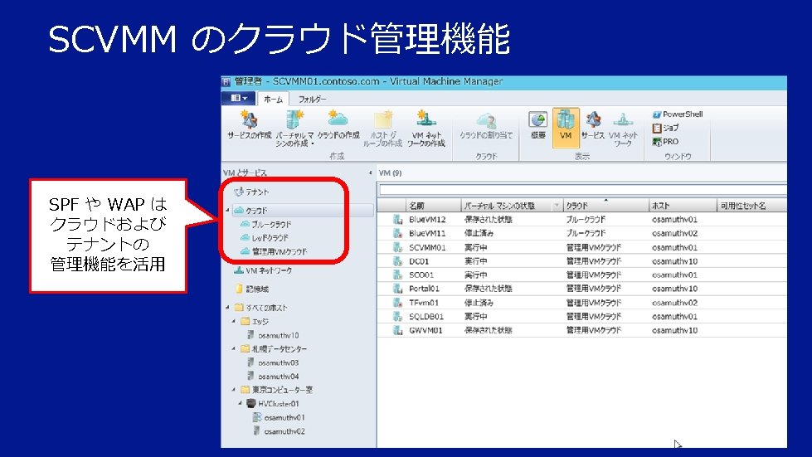Select host osamuthv03 in the tree
The width and height of the screenshot is (812, 457).
(x=273, y=362)
